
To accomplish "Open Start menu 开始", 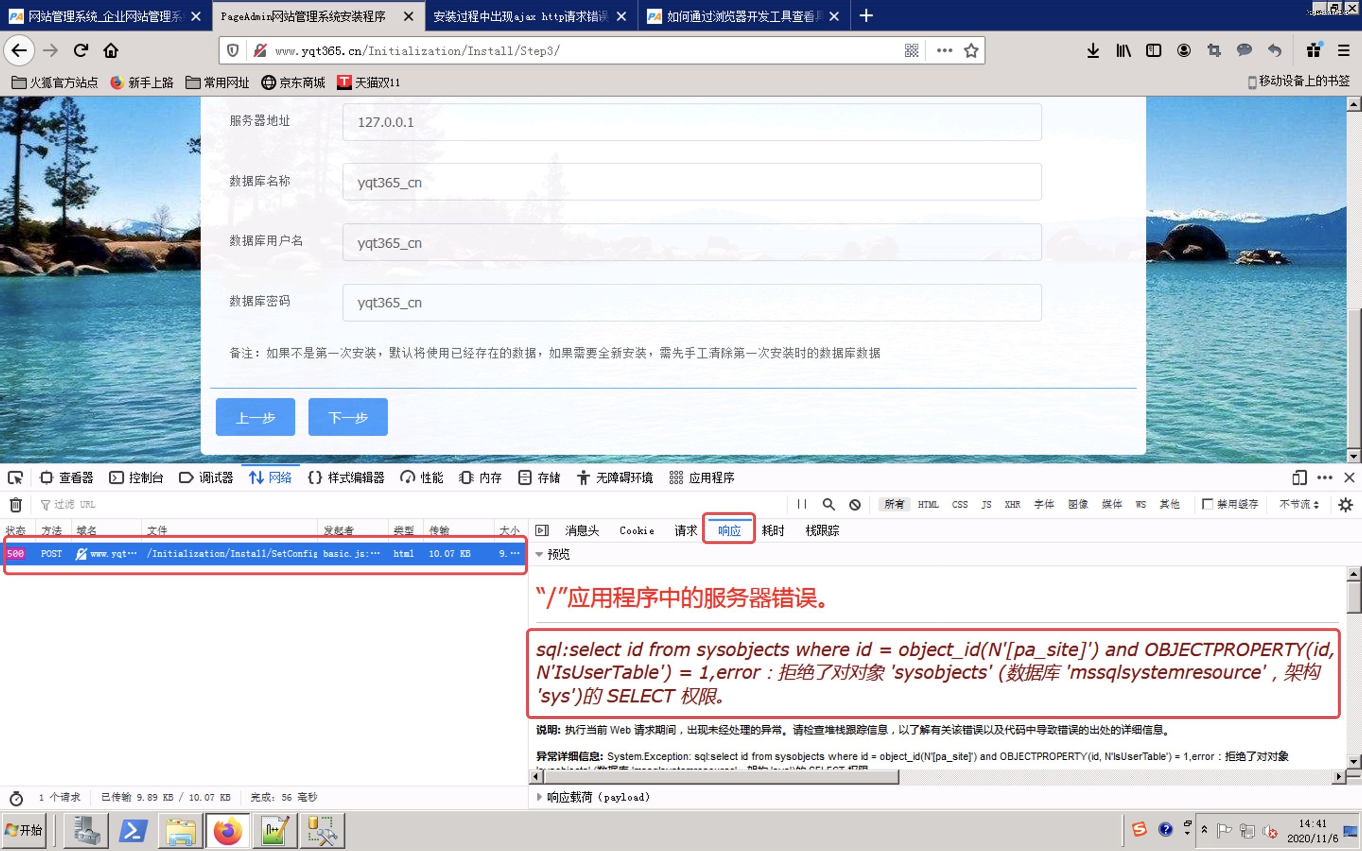I will pos(24,830).
